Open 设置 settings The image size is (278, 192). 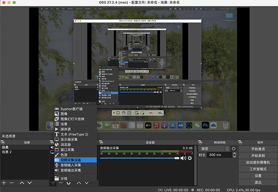(258, 176)
